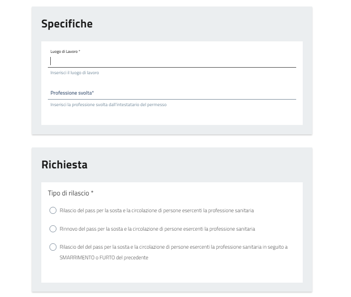Select the Rinnovo del pass radio button
This screenshot has height=297, width=351.
[x=53, y=229]
